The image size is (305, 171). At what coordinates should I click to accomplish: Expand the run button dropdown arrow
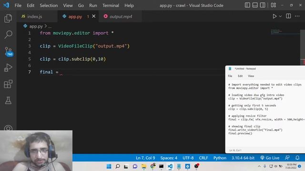[280, 17]
